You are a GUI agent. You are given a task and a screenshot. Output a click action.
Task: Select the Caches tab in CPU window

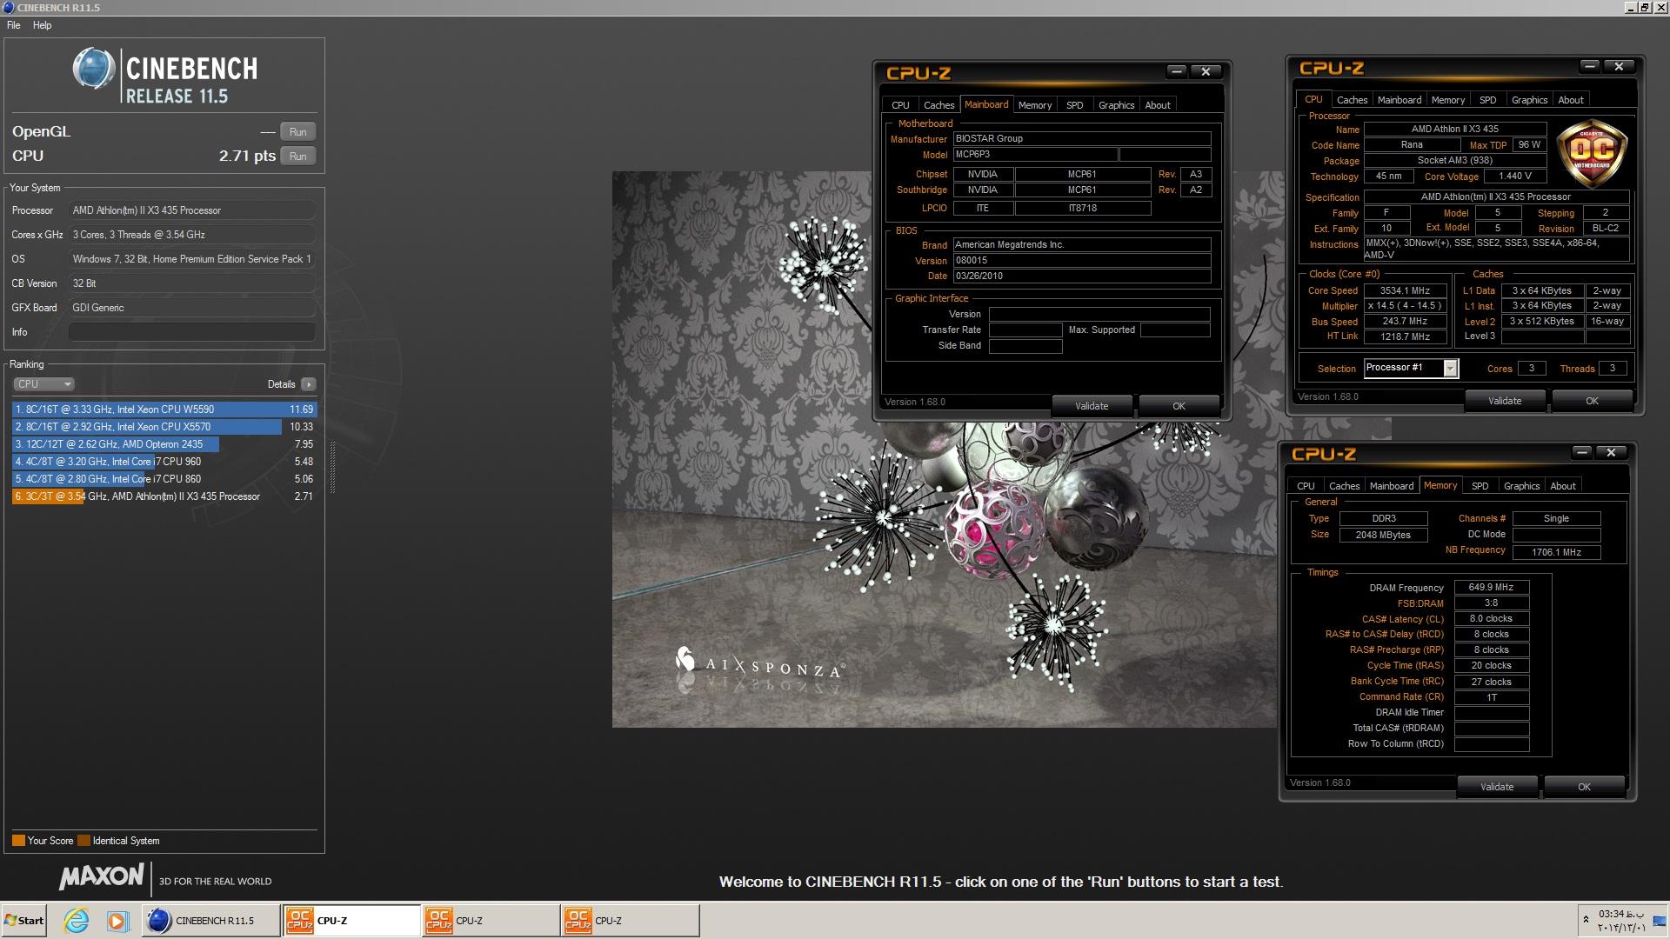[x=1352, y=100]
